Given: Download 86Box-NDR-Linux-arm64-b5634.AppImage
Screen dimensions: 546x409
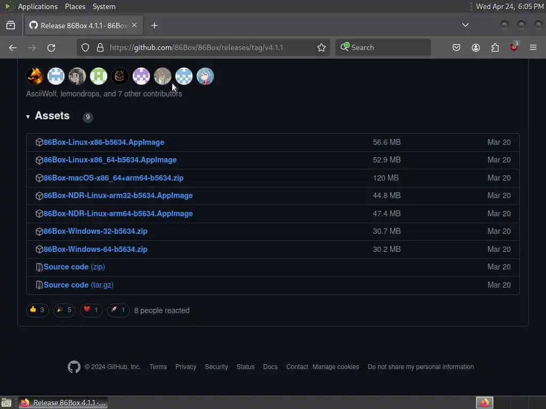Looking at the screenshot, I should (x=118, y=214).
